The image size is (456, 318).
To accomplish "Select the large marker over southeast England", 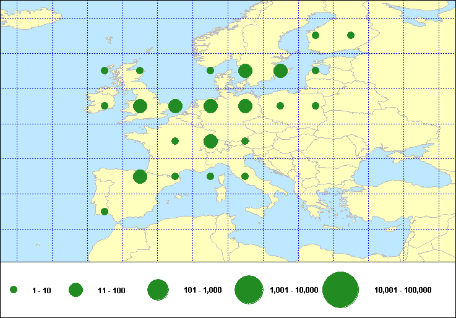I will pos(175,106).
